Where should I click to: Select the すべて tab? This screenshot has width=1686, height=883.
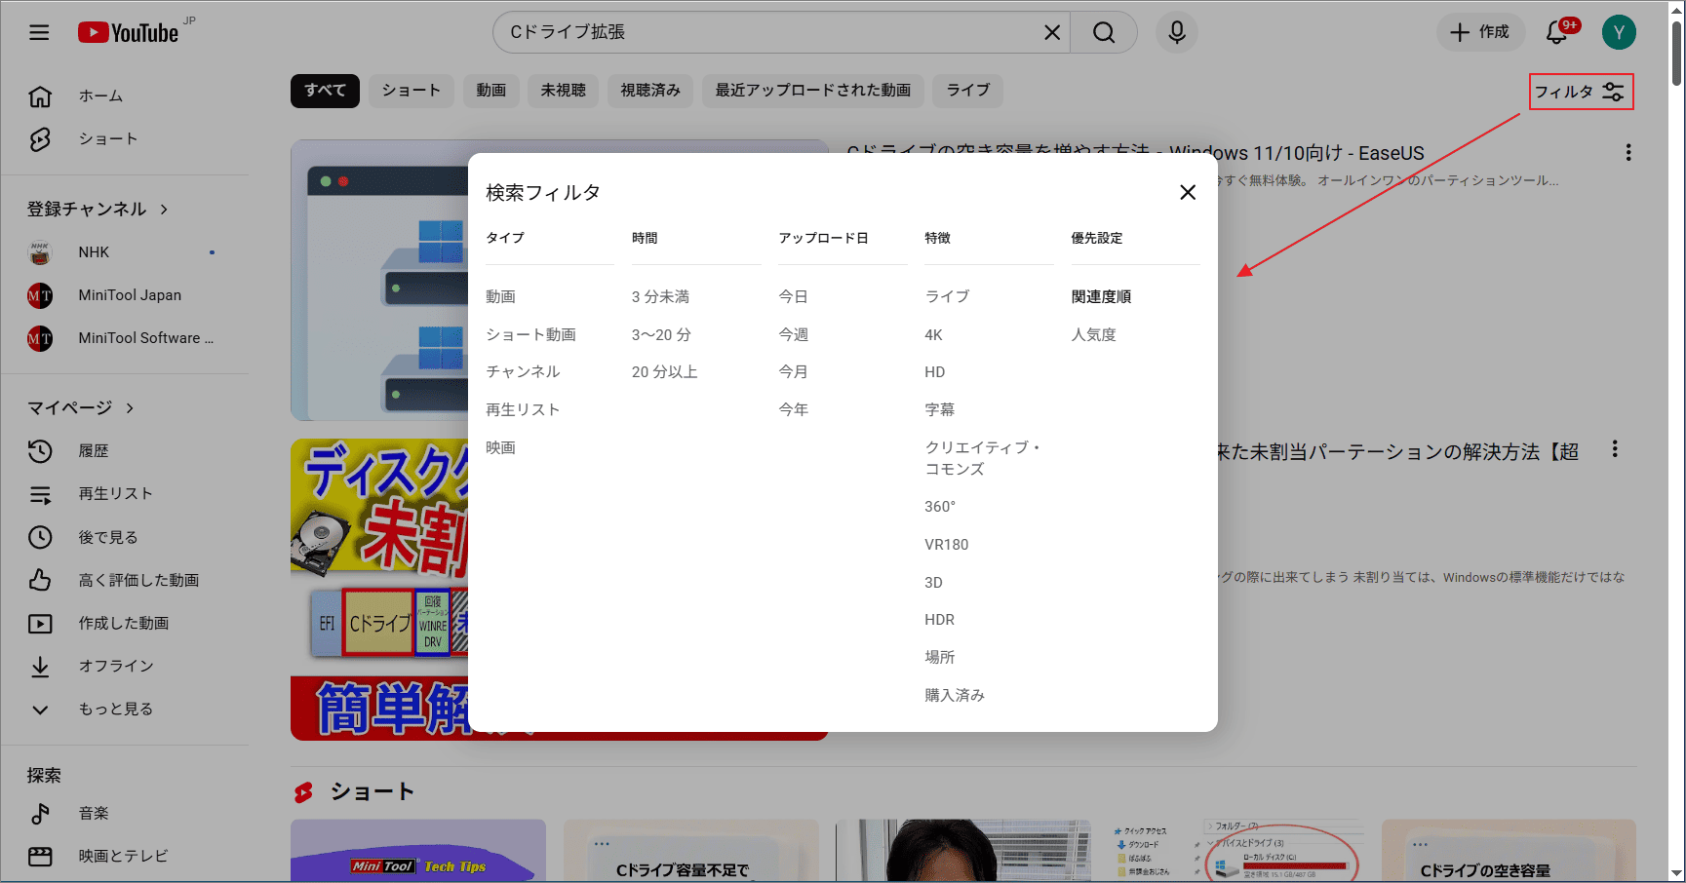pyautogui.click(x=325, y=91)
